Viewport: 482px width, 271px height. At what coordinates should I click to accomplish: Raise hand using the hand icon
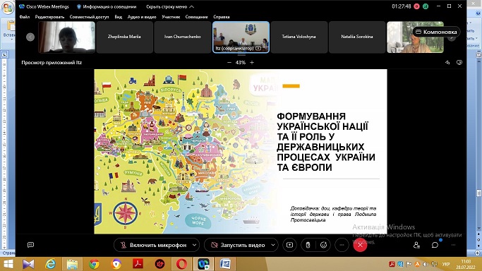(308, 245)
